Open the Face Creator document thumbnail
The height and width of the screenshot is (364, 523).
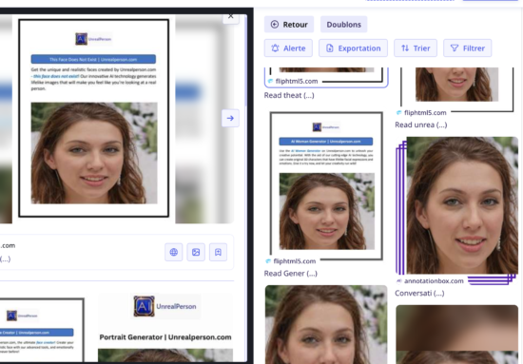pos(42,330)
